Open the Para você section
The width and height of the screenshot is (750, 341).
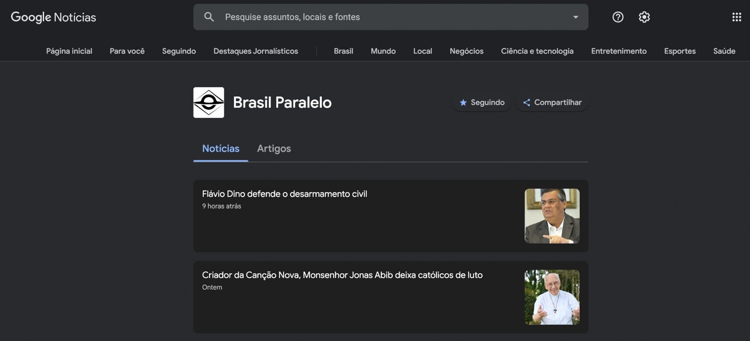point(127,51)
